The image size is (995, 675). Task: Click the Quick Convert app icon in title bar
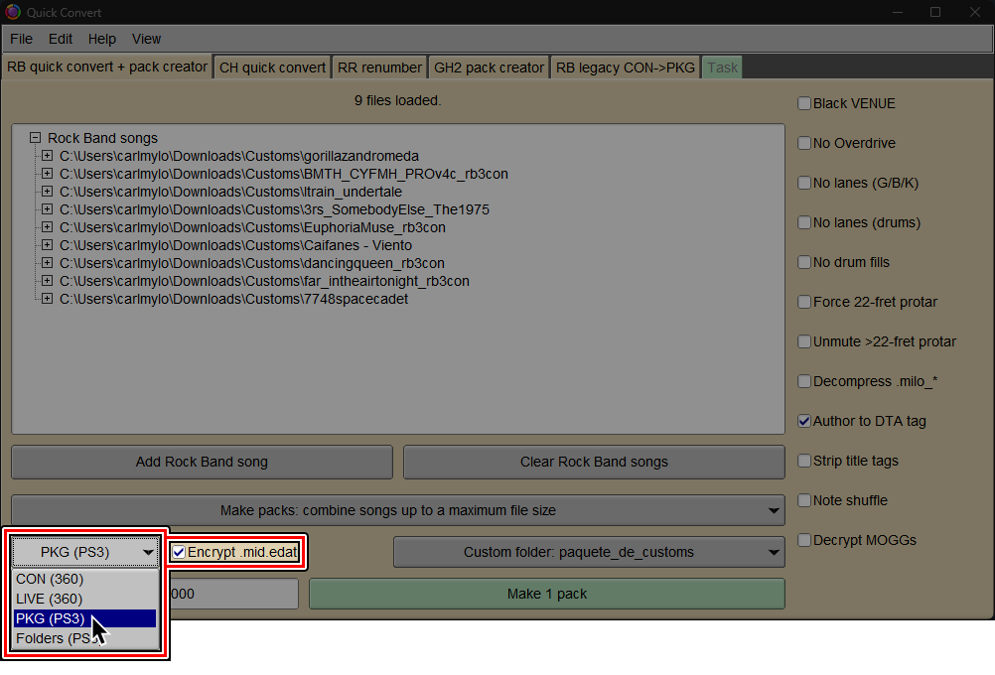click(x=13, y=12)
